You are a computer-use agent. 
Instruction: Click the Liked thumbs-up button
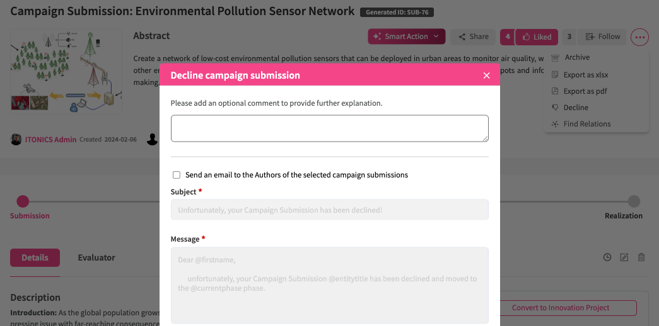click(x=536, y=37)
